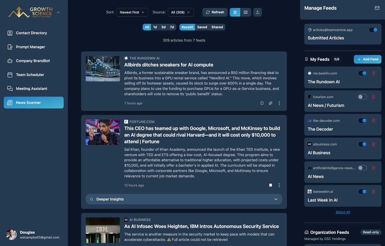Click the search icon in Deeper Insights

91,199
